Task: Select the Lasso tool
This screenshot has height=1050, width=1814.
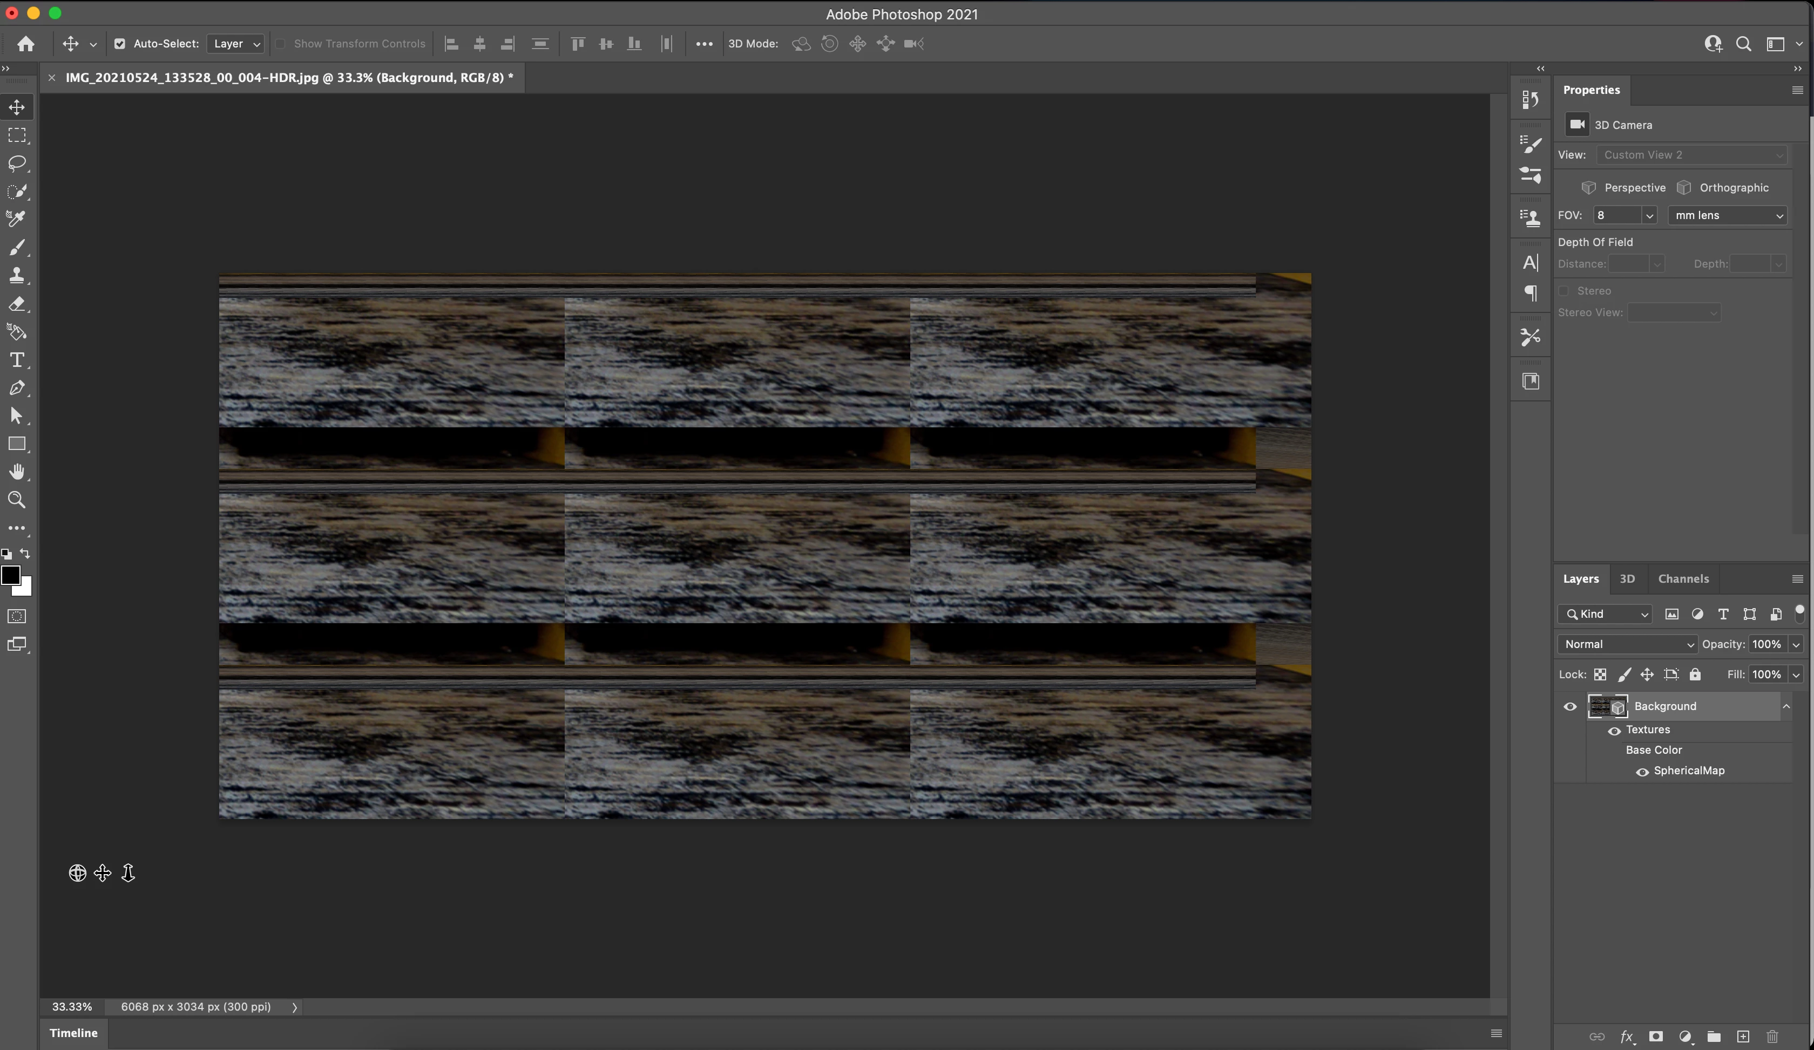Action: point(17,163)
